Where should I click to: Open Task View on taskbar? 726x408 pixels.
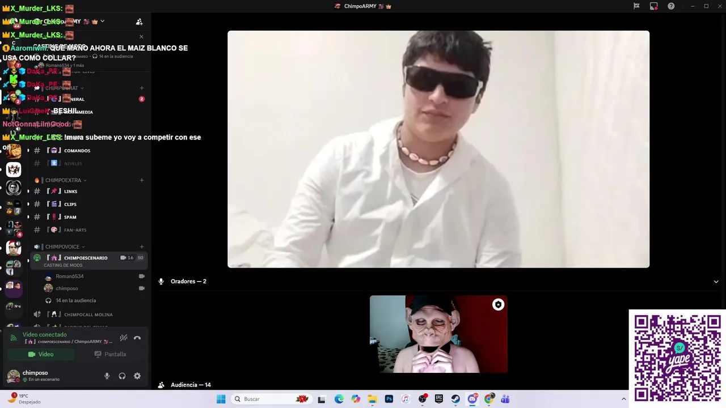322,399
